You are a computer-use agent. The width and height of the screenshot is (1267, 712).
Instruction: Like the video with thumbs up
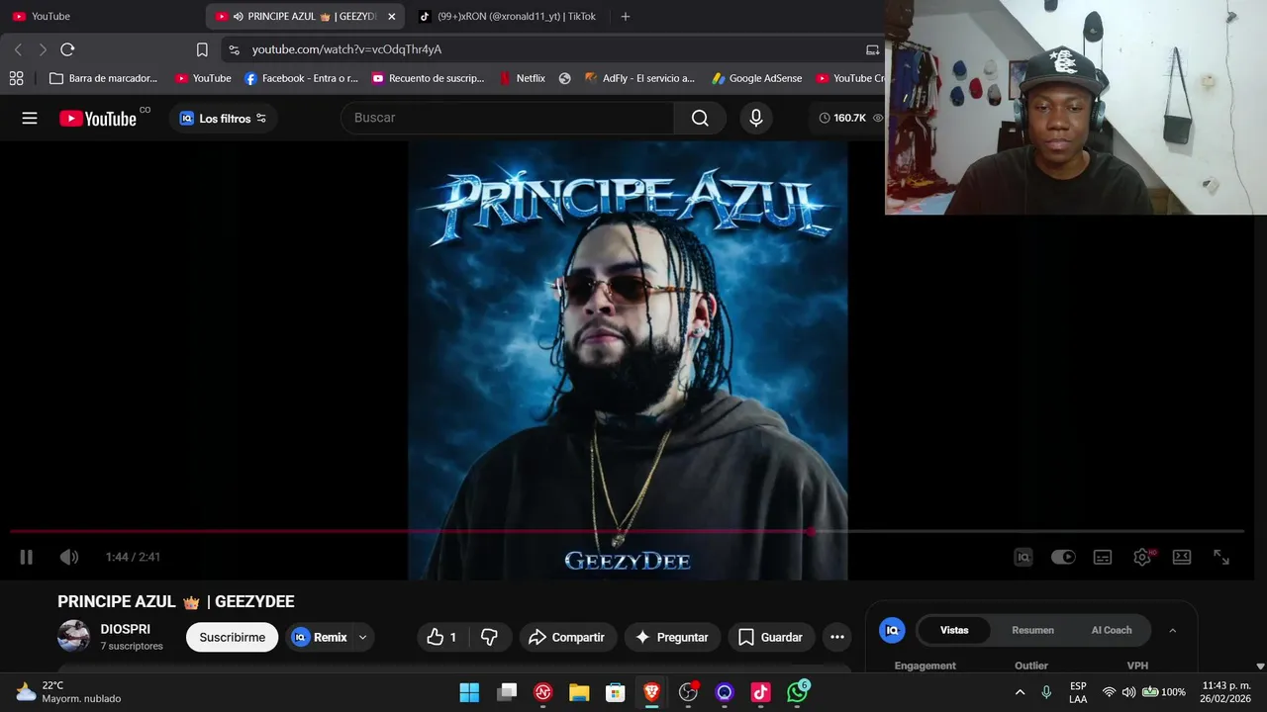pos(443,637)
